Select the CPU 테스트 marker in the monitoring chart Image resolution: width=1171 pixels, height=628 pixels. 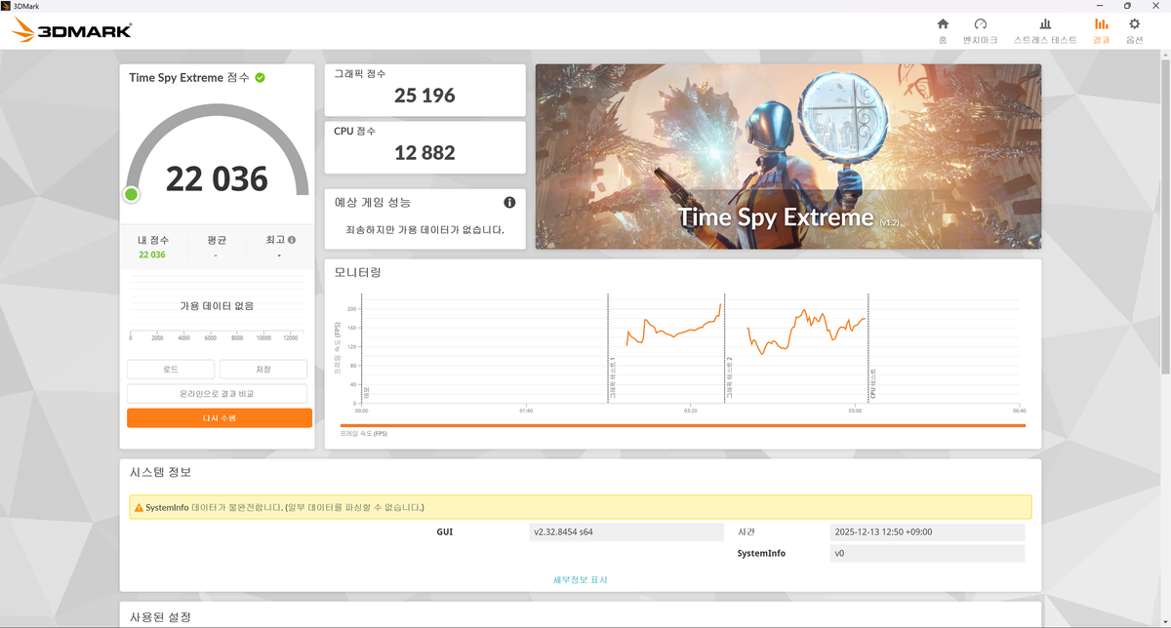[x=872, y=383]
